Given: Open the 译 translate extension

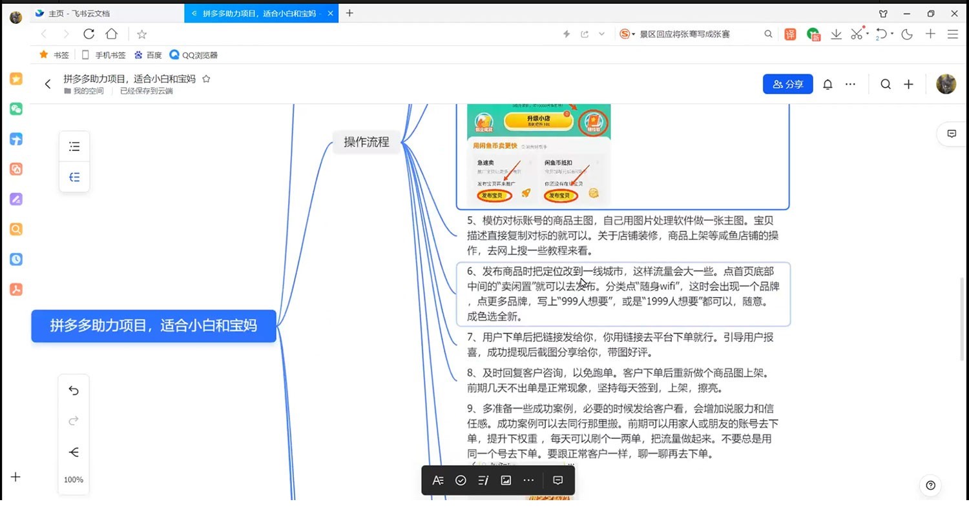Looking at the screenshot, I should (790, 34).
